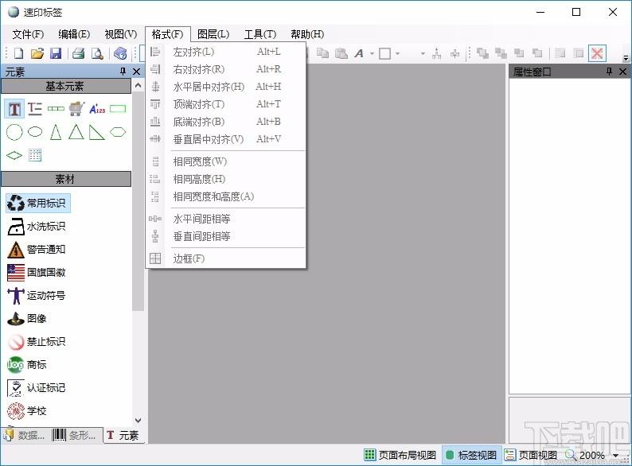Open the 图层(L) menu
The width and height of the screenshot is (632, 466).
213,35
